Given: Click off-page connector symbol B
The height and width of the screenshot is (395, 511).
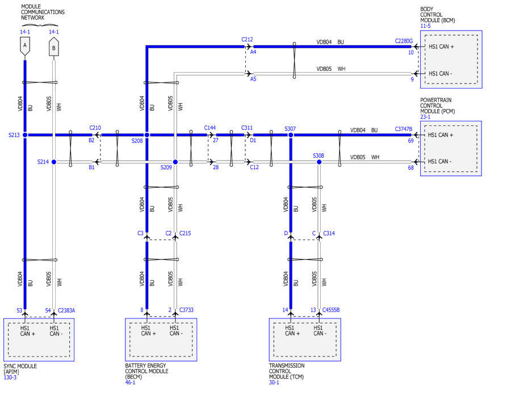Looking at the screenshot, I should [53, 47].
